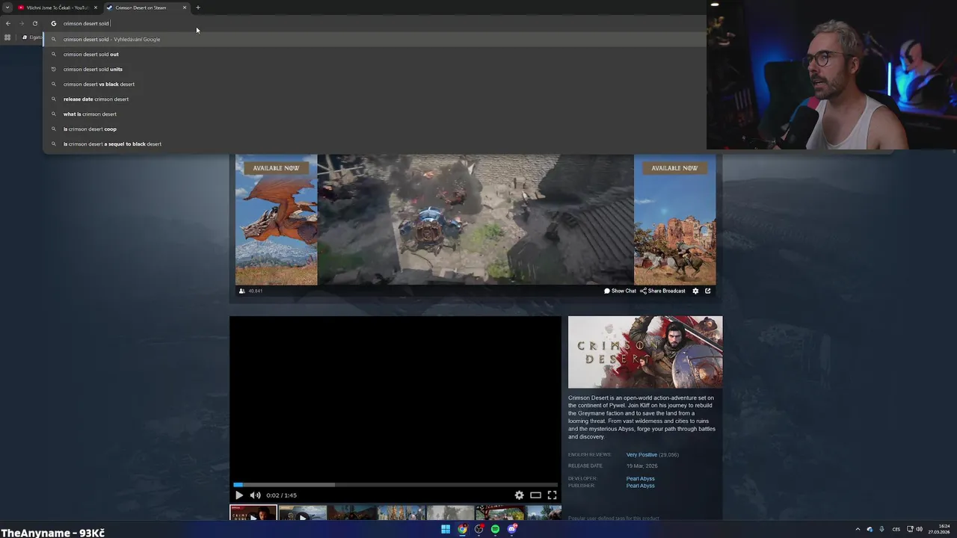The width and height of the screenshot is (957, 538).
Task: Select the first trailer thumbnail in strip
Action: pos(253,513)
